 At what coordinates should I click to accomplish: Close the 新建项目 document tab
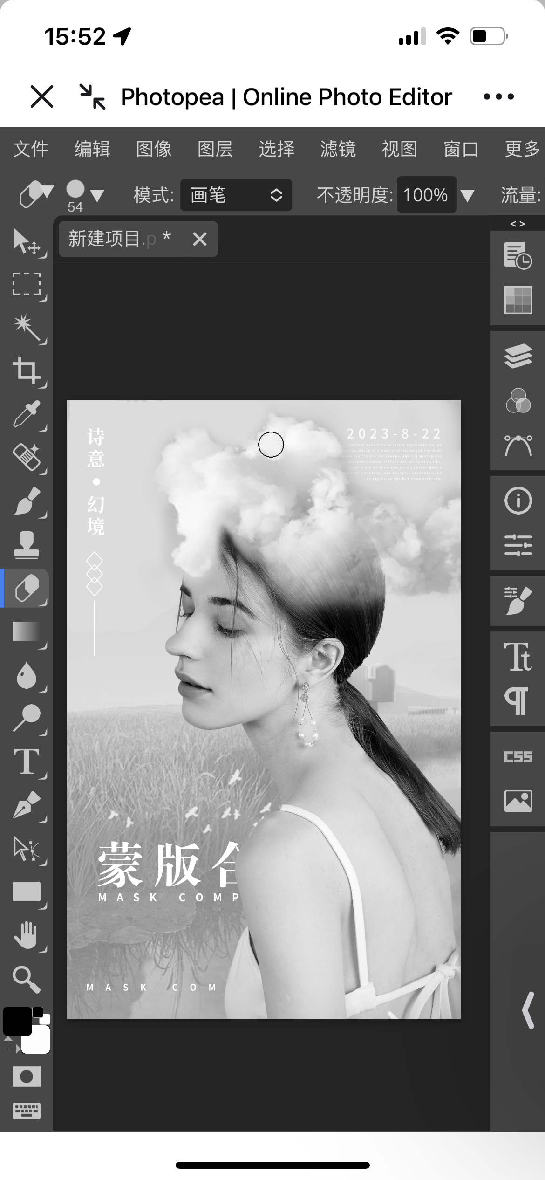click(x=200, y=240)
